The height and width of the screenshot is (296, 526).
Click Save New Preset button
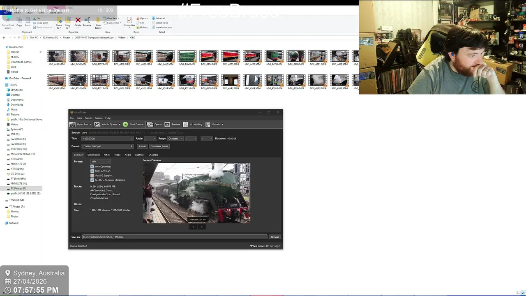tap(159, 146)
